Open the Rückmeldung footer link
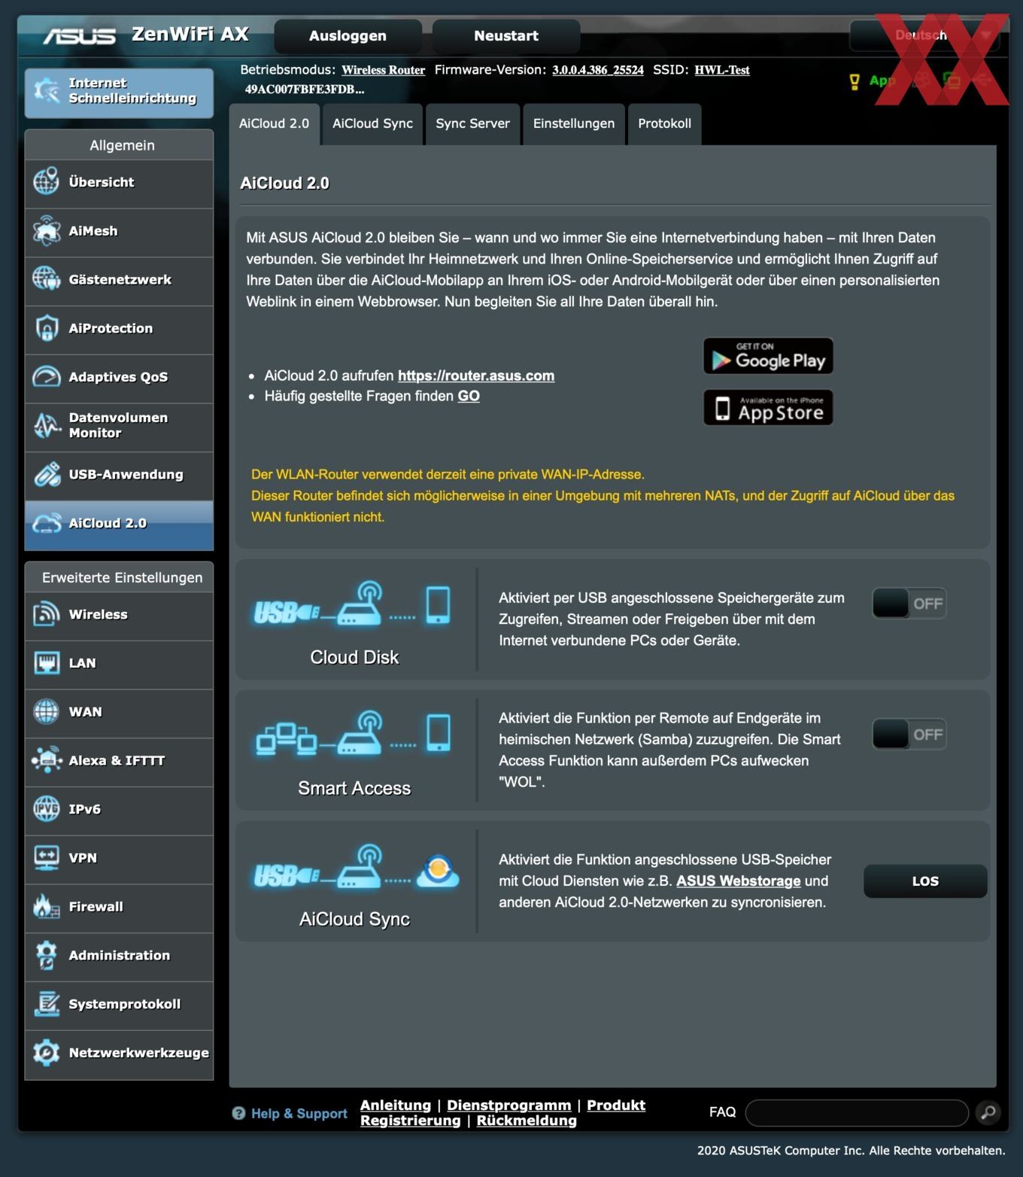The height and width of the screenshot is (1177, 1023). click(527, 1121)
